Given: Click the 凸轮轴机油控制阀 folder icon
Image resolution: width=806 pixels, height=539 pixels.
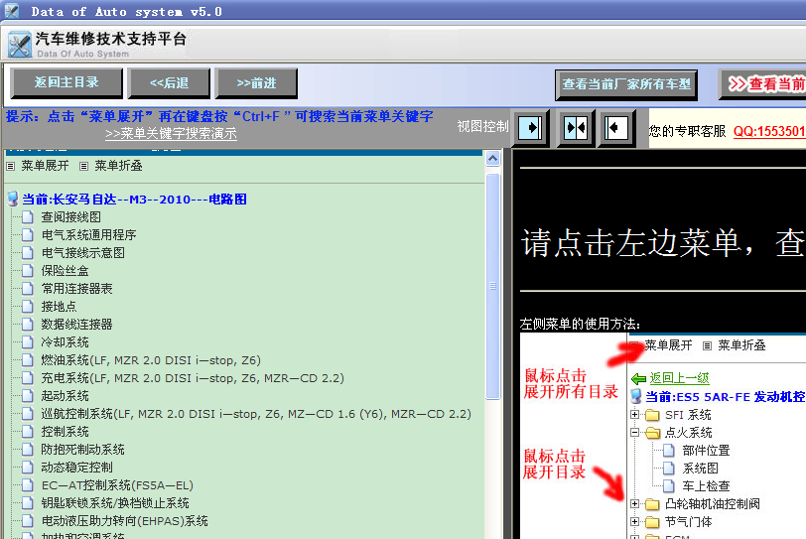Looking at the screenshot, I should coord(652,504).
